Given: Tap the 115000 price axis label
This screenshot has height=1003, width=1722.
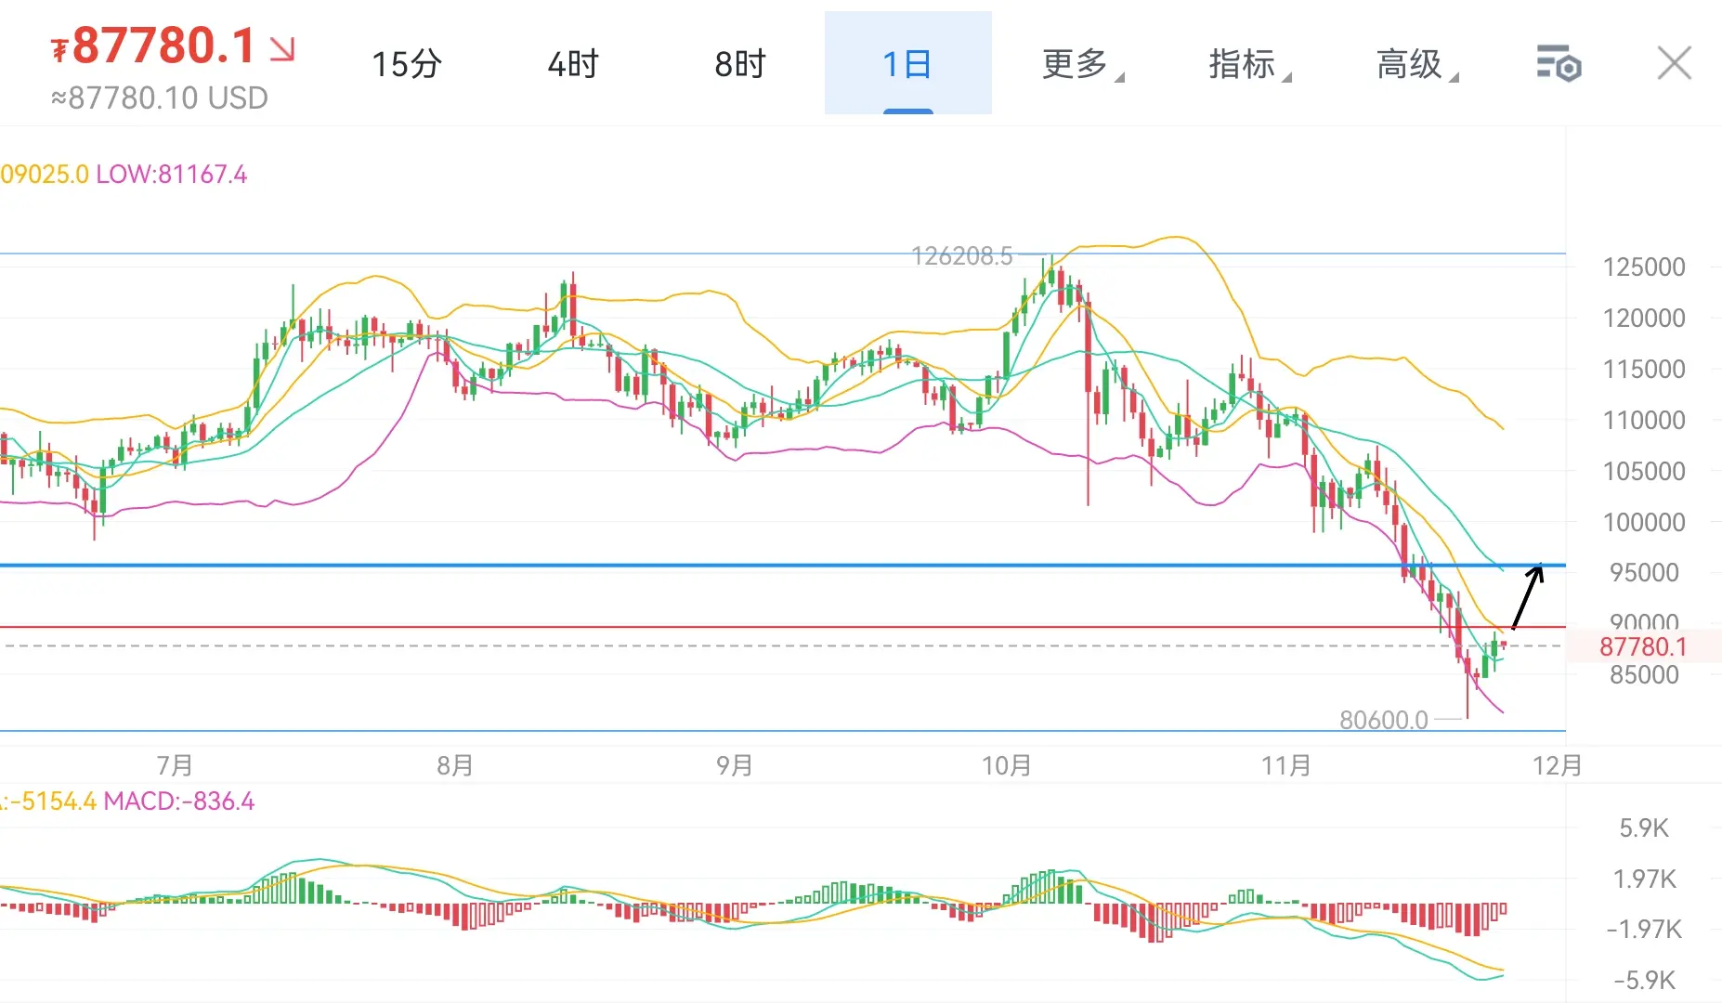Looking at the screenshot, I should coord(1644,370).
